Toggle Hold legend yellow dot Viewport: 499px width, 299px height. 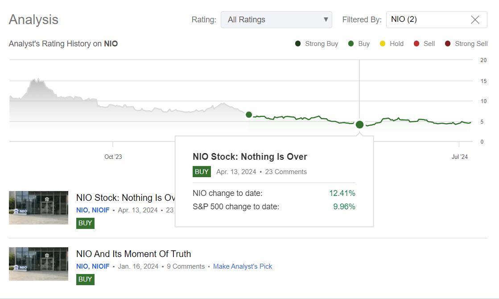[x=382, y=44]
